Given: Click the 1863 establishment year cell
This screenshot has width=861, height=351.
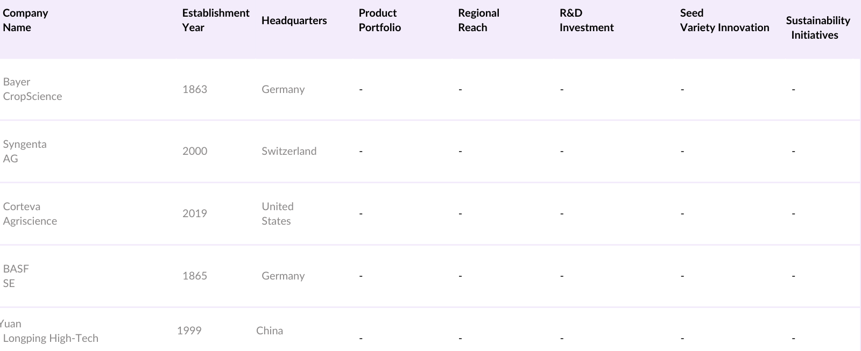Looking at the screenshot, I should coord(194,89).
